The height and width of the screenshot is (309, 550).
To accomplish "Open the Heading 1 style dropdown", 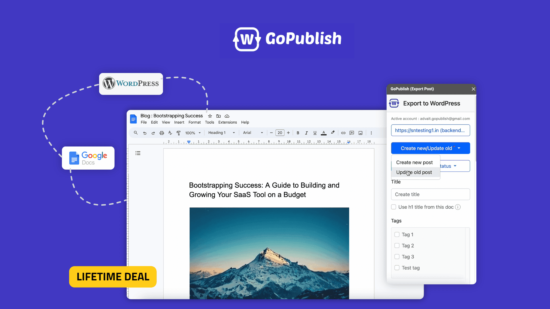I will [221, 133].
